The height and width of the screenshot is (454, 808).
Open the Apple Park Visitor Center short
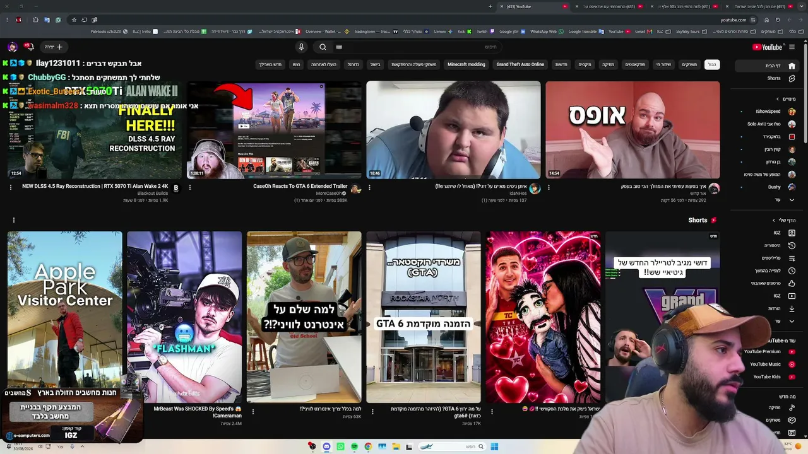[65, 317]
